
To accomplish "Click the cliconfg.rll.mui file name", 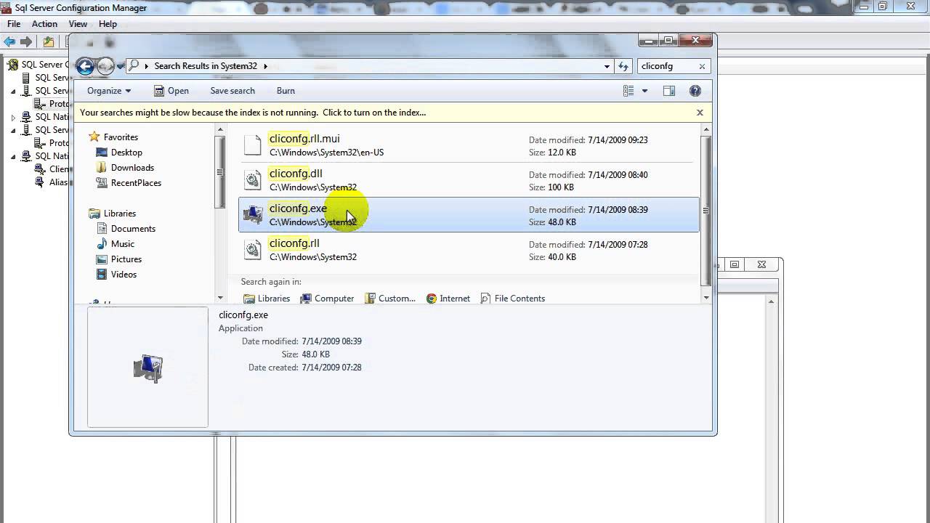I will [x=304, y=139].
